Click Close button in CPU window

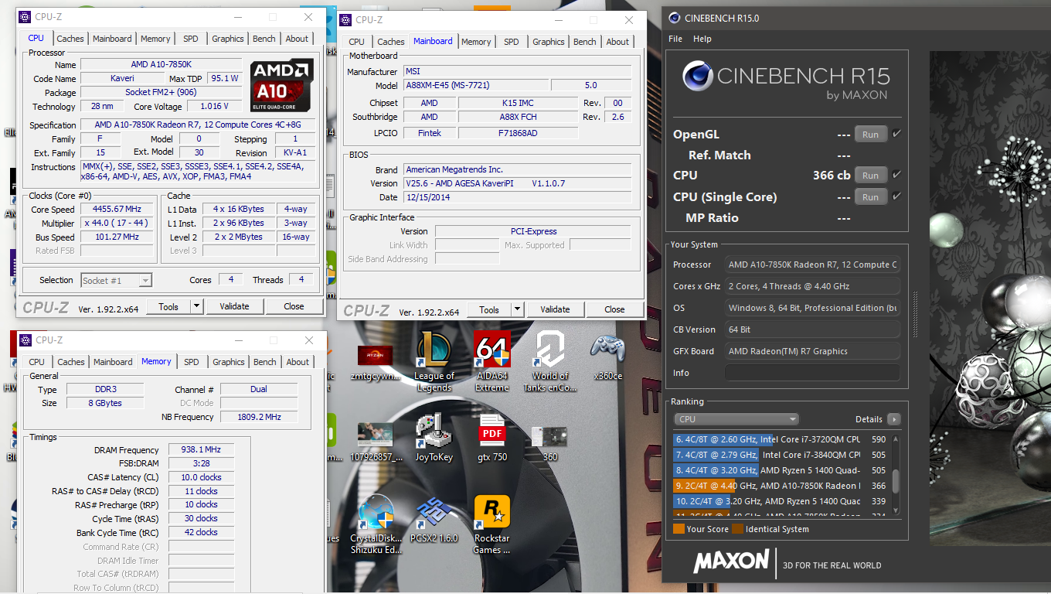click(294, 306)
